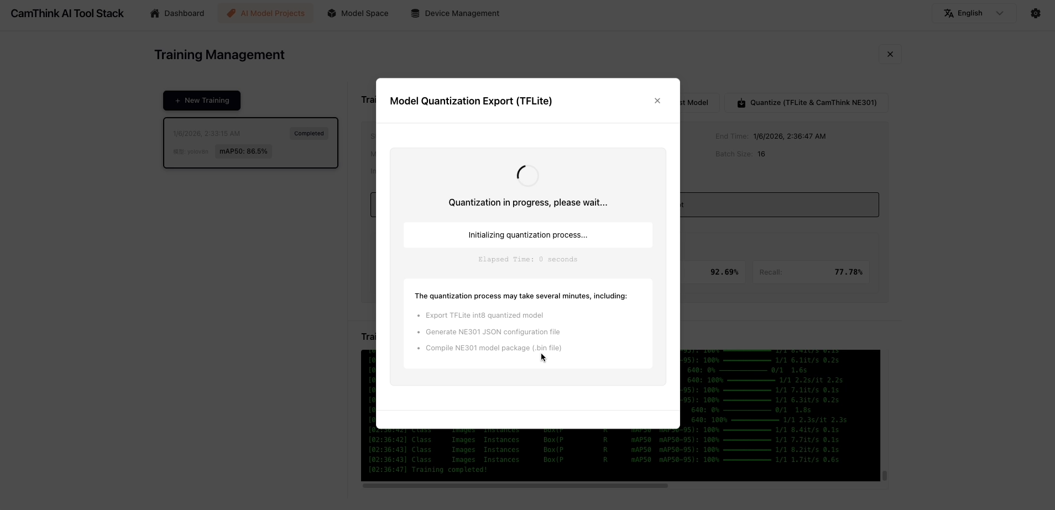
Task: Open settings via the gear icon
Action: pos(1036,13)
